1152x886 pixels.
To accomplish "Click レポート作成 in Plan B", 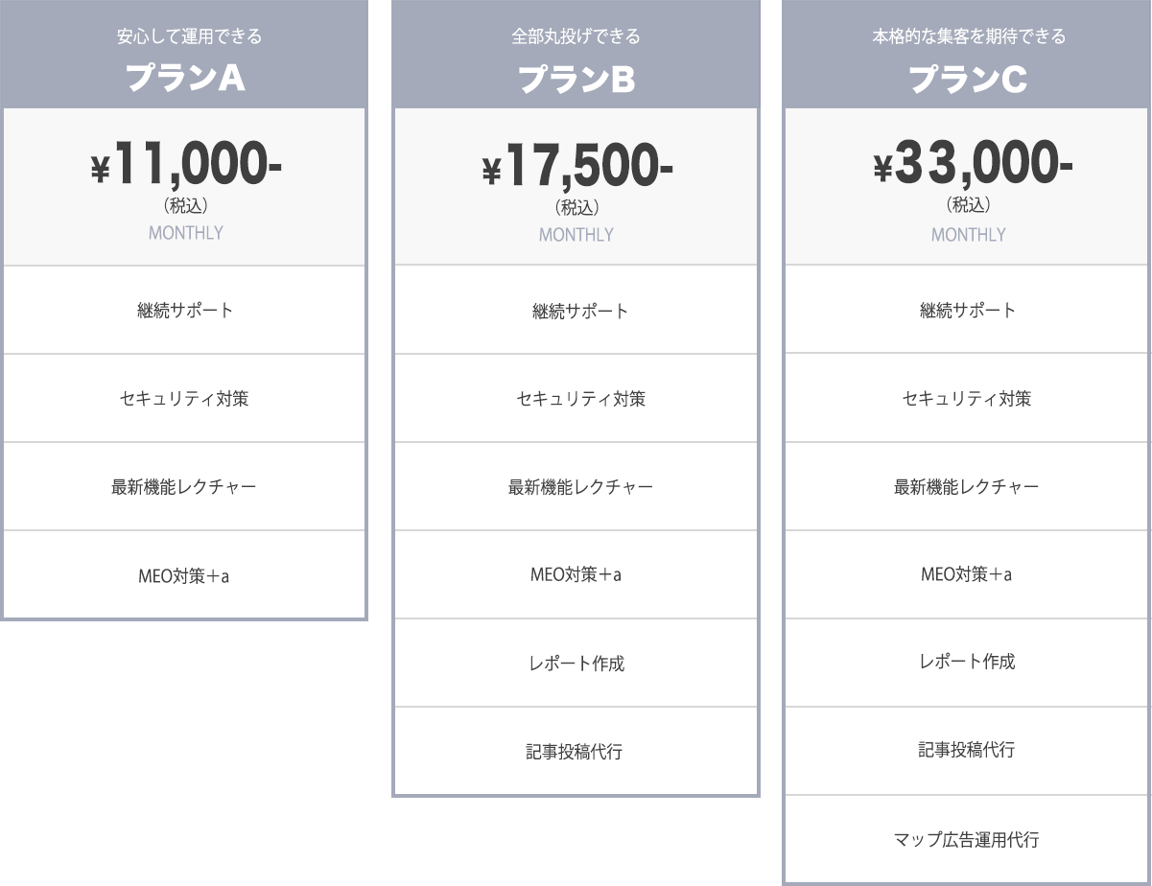I will (x=576, y=663).
